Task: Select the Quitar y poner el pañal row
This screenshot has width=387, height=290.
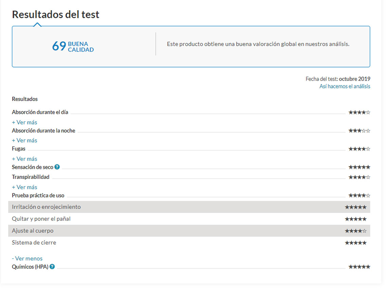Action: 41,219
